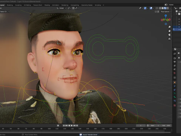
Task: Click the hand pan-view navigation icon
Action: (x=169, y=31)
